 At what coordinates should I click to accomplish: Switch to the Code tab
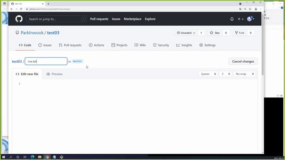pos(25,45)
